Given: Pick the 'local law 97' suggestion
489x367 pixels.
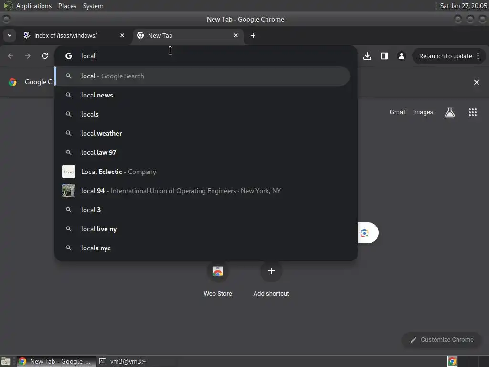Looking at the screenshot, I should tap(202, 152).
